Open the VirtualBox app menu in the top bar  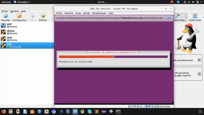(x=22, y=2)
